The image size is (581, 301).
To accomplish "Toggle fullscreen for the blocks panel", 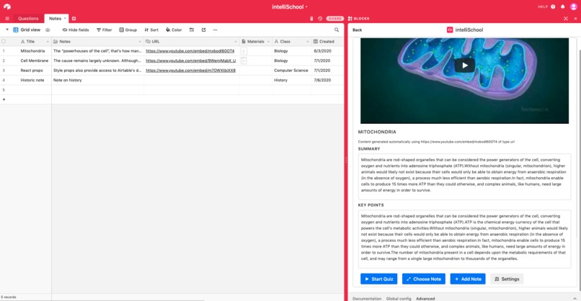I will point(566,19).
